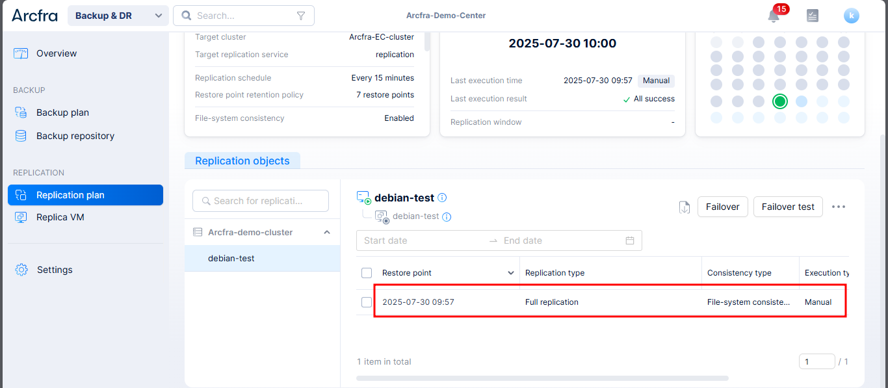888x388 pixels.
Task: Switch to the Replication objects tab
Action: (242, 161)
